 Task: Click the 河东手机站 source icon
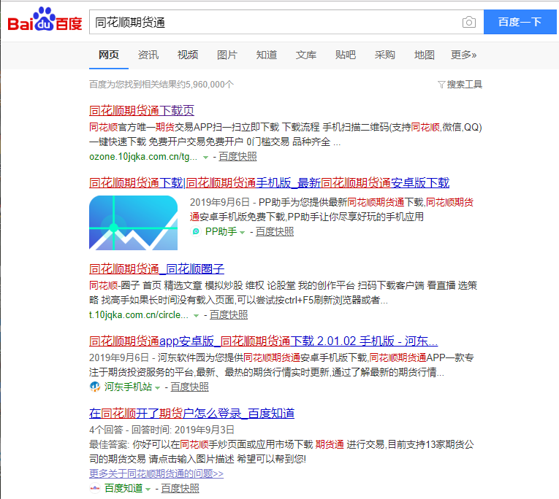[x=95, y=387]
